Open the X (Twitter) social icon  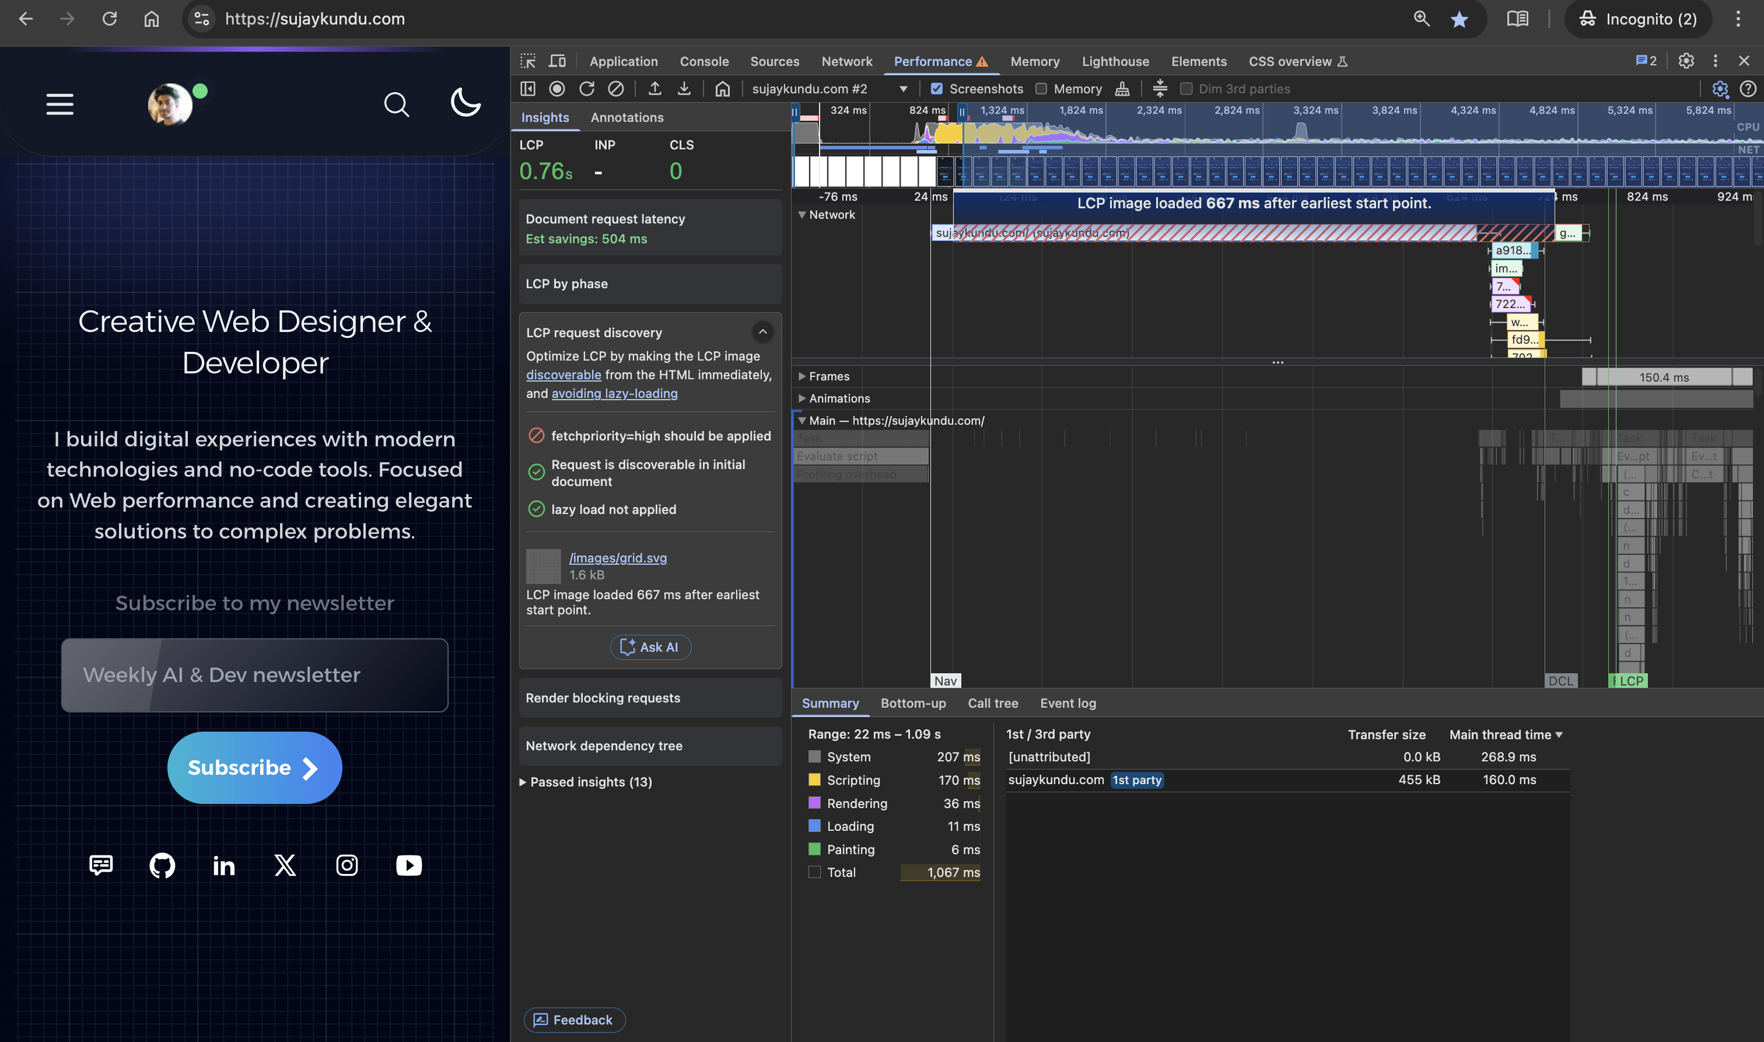tap(285, 866)
